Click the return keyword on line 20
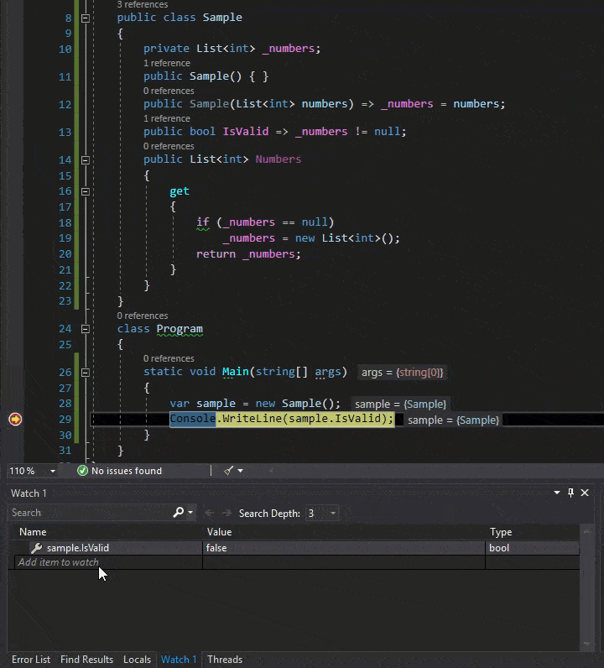The image size is (604, 668). coord(216,254)
